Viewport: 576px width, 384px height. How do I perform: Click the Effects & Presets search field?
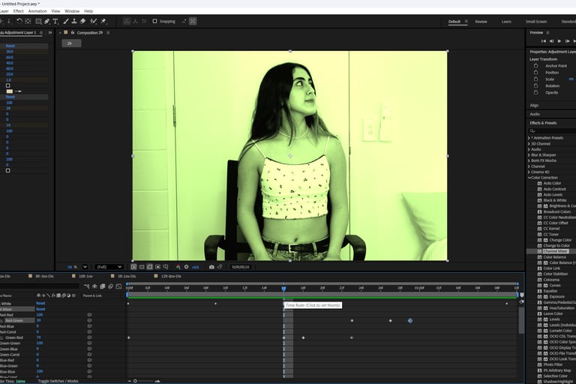click(553, 130)
